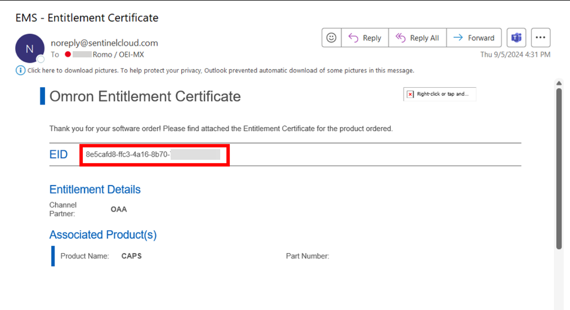Viewport: 570px width, 310px height.
Task: Select the sender avatar with letter N
Action: click(x=30, y=48)
